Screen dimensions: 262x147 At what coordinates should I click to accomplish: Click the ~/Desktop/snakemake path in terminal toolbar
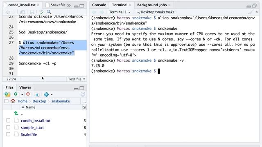pyautogui.click(x=156, y=12)
